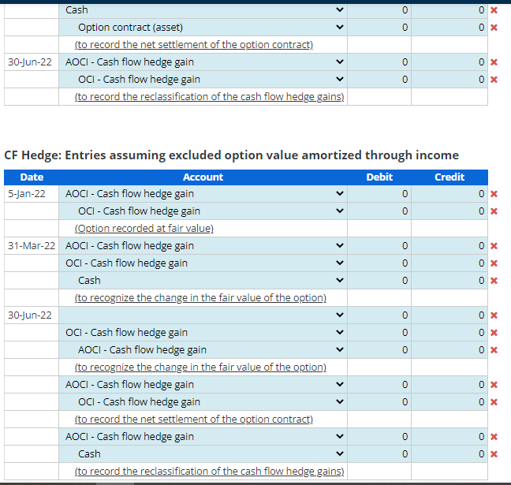Choose account in blank 30-Jun-22 dropdown
The image size is (511, 485).
pyautogui.click(x=203, y=315)
